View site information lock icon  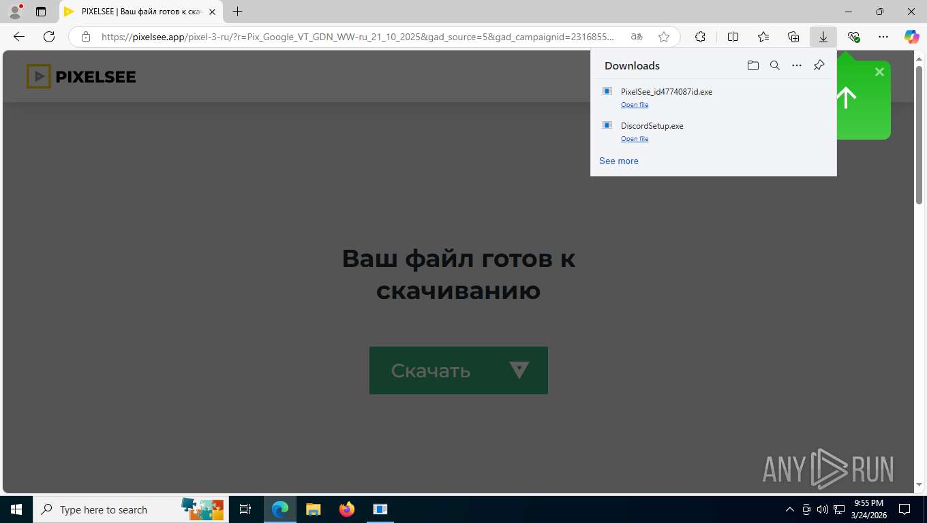click(86, 37)
